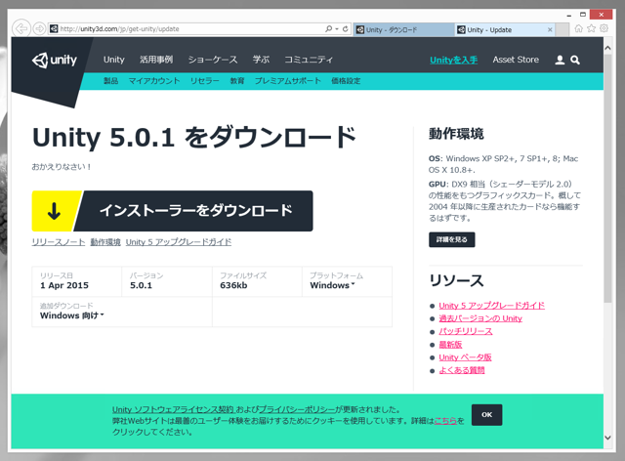Switch to the Unity - ダウンロード tab
The image size is (625, 461).
[403, 29]
